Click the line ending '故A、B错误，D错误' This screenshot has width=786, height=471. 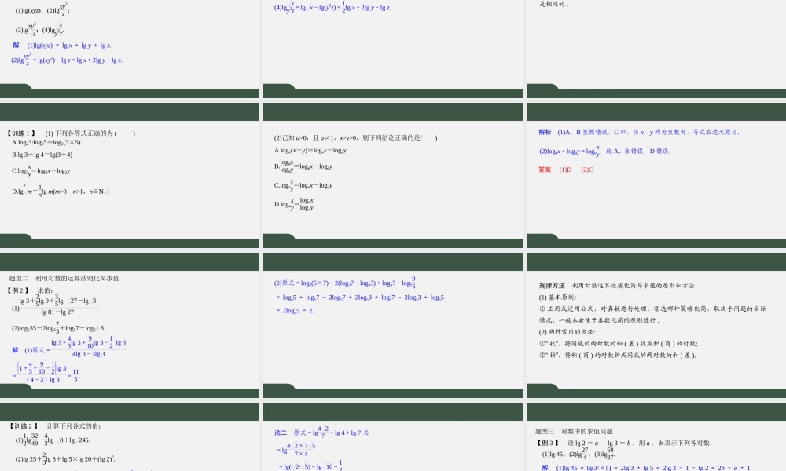click(x=604, y=151)
